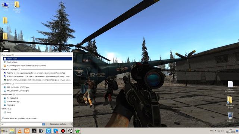The image size is (239, 134).
Task: Switch the EN language indicator
Action: pyautogui.click(x=212, y=131)
